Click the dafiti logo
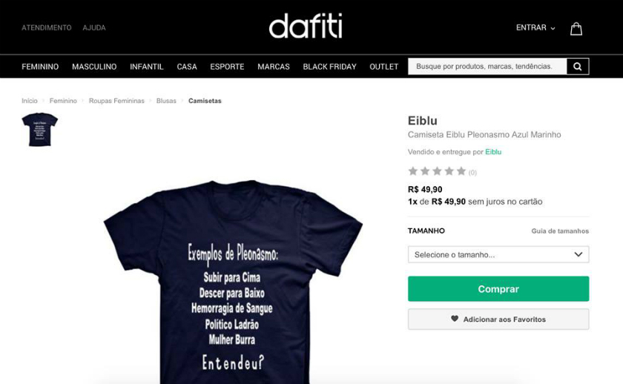This screenshot has height=384, width=623. 306,26
